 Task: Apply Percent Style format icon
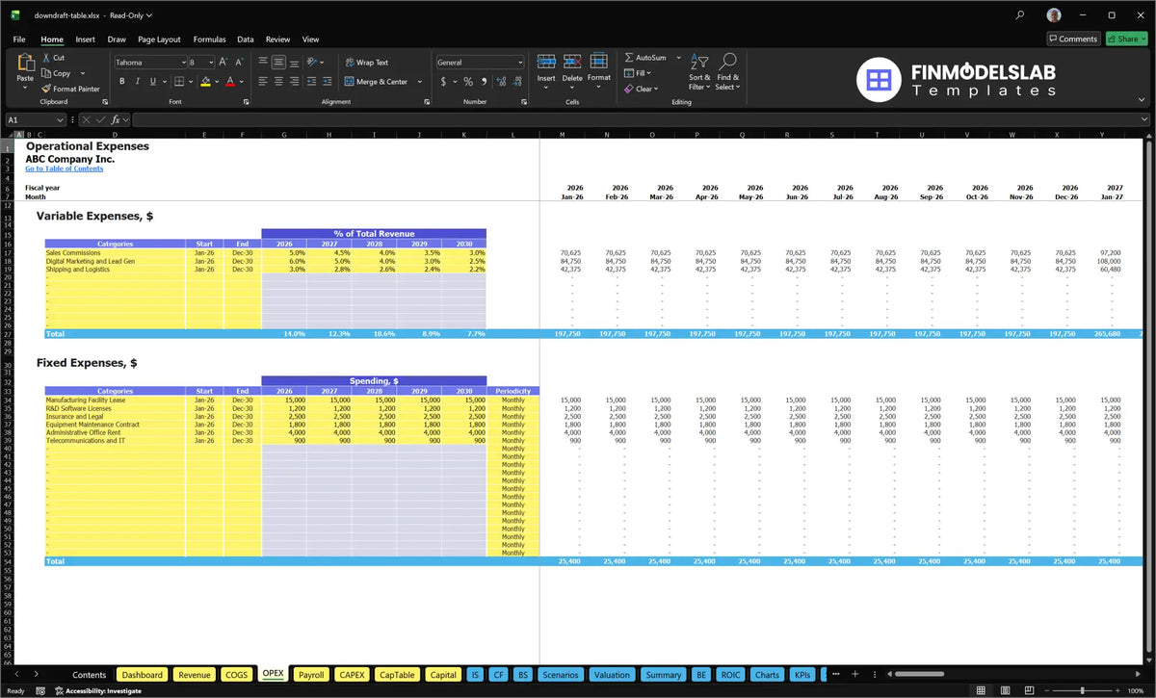point(468,82)
